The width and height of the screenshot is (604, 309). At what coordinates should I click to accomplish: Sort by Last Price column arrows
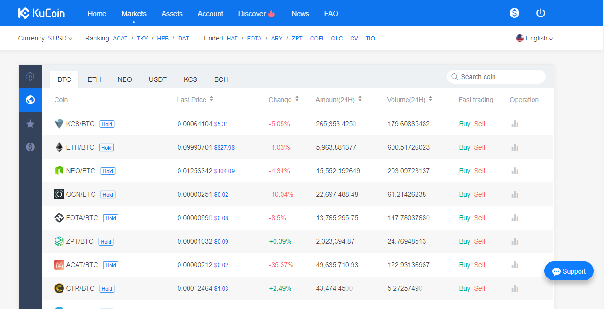[x=212, y=99]
